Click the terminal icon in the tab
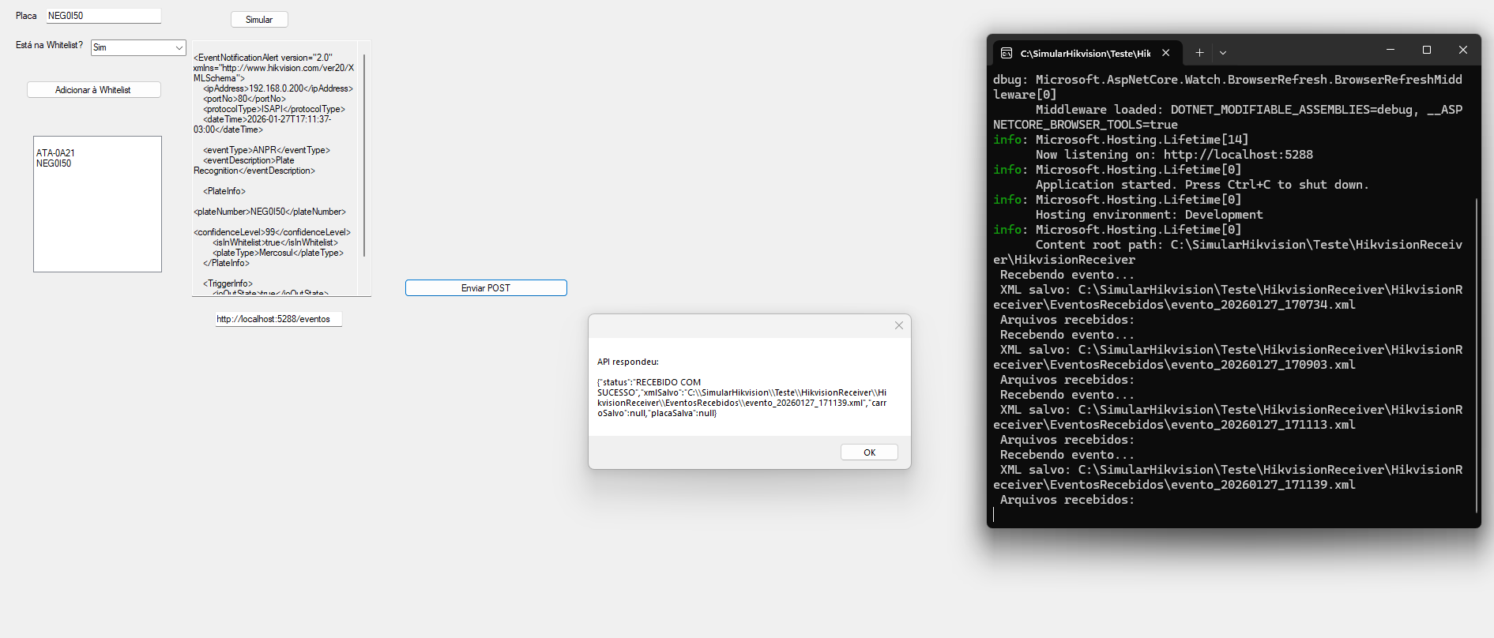 (1006, 53)
